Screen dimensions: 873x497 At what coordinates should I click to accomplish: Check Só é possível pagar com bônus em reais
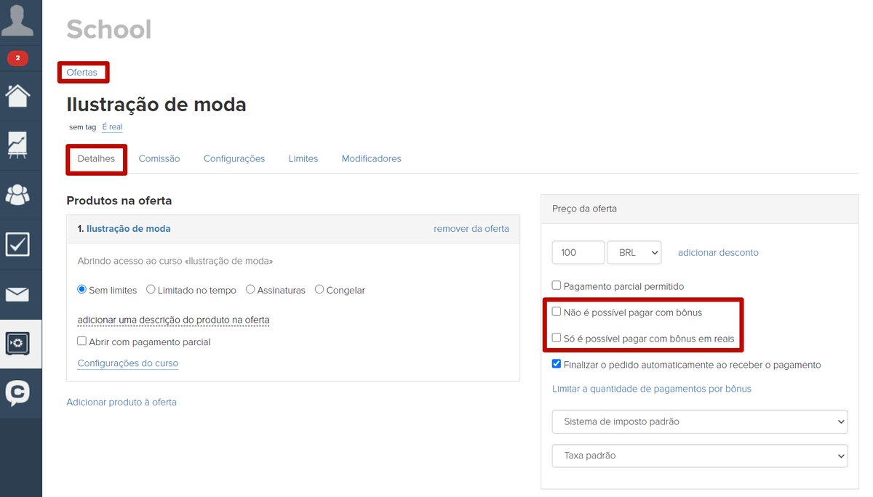point(557,338)
